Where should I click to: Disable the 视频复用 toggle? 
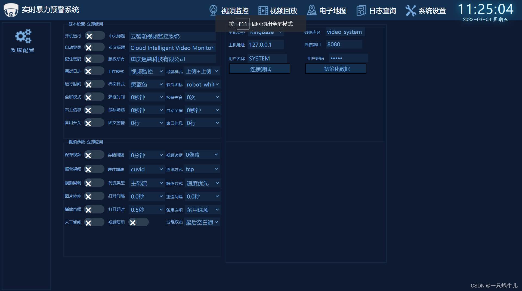click(138, 222)
